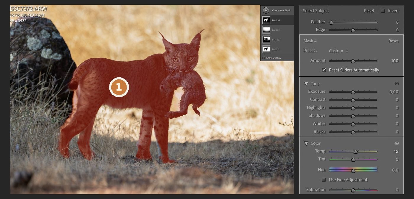Enable Use Fine Adjustment checkbox
The height and width of the screenshot is (199, 414).
324,180
